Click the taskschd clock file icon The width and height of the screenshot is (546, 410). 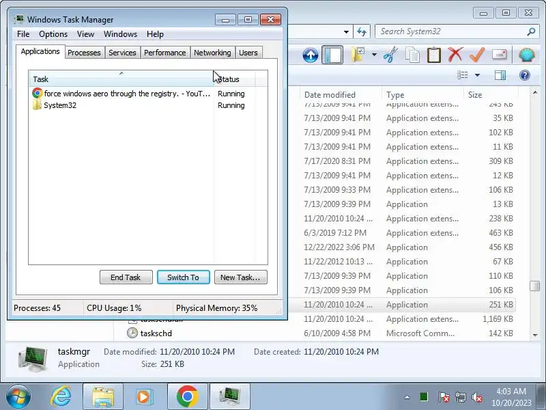pyautogui.click(x=132, y=333)
